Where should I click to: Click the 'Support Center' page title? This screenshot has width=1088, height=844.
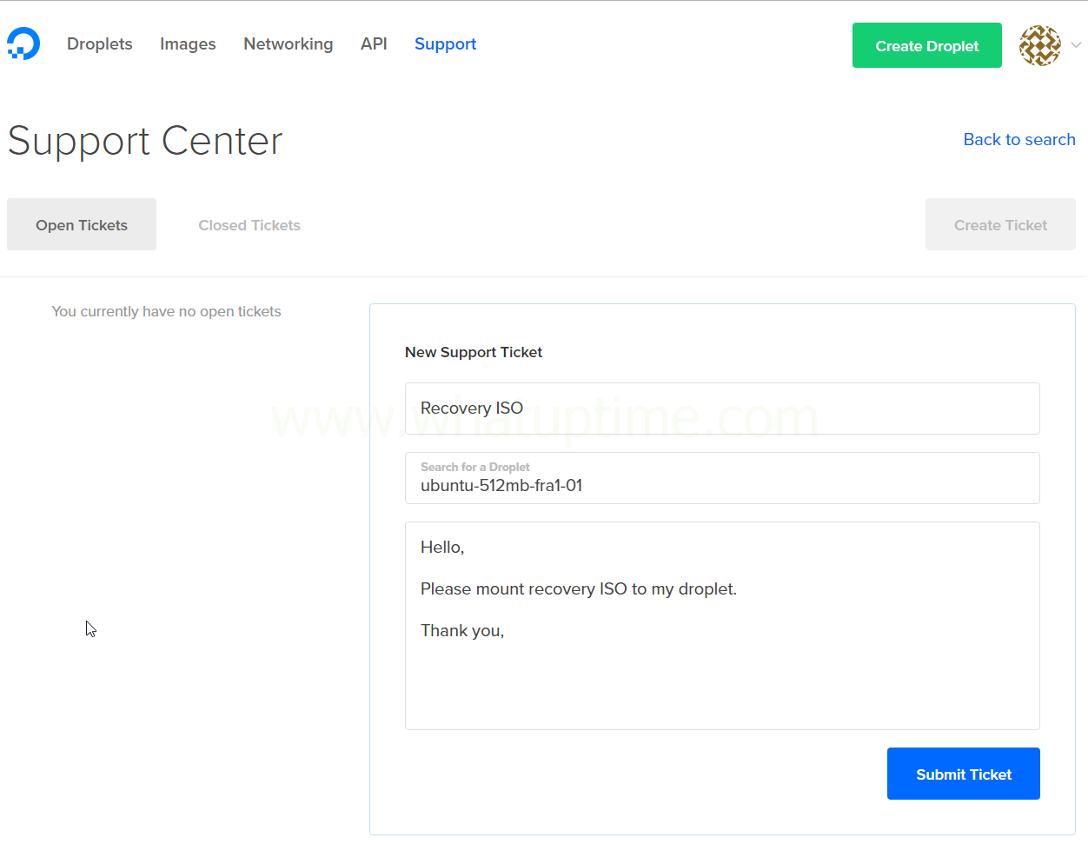145,141
